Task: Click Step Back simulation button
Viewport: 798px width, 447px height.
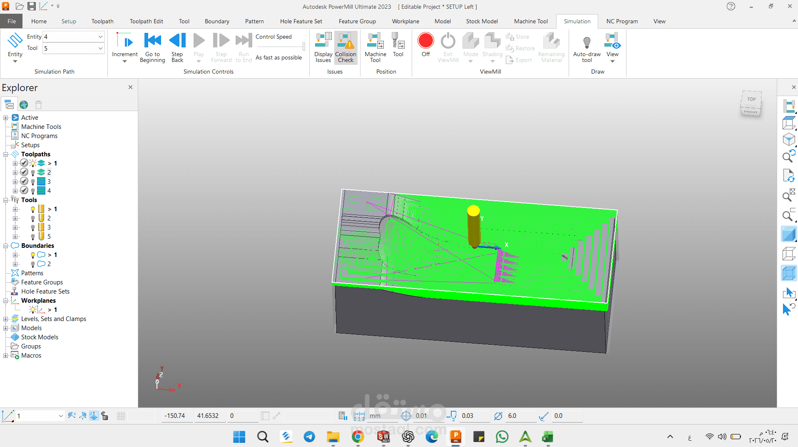Action: 177,47
